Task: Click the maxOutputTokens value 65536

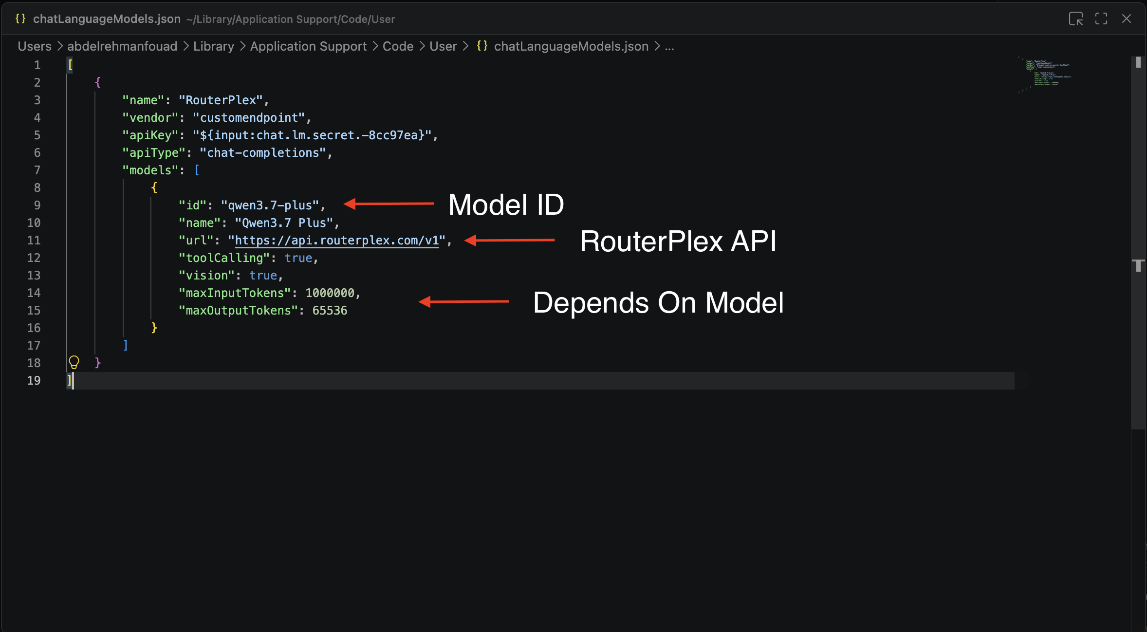Action: pyautogui.click(x=330, y=310)
